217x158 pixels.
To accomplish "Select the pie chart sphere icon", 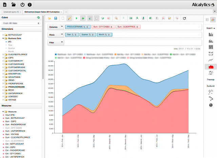I will (211, 105).
